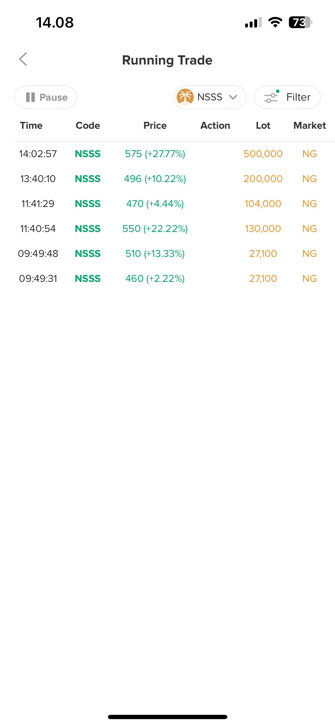Tap the pause bars icon
Viewport: 335px width, 726px height.
pyautogui.click(x=30, y=97)
